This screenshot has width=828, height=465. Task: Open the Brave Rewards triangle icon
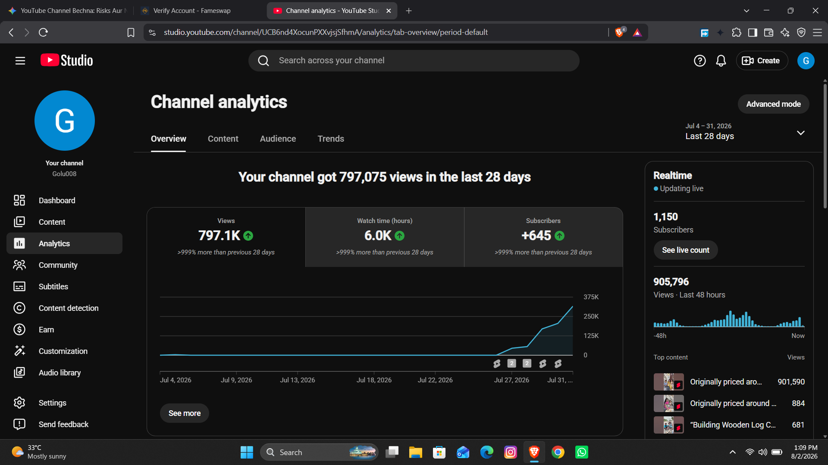(x=637, y=32)
